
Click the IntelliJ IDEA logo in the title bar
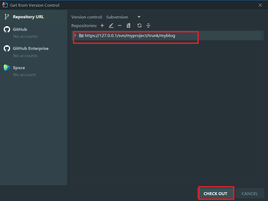click(5, 5)
